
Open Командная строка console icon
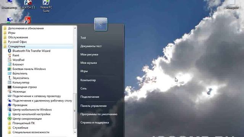tap(10, 87)
